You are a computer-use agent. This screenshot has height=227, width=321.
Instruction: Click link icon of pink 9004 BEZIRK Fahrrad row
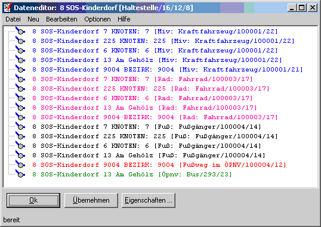20,117
